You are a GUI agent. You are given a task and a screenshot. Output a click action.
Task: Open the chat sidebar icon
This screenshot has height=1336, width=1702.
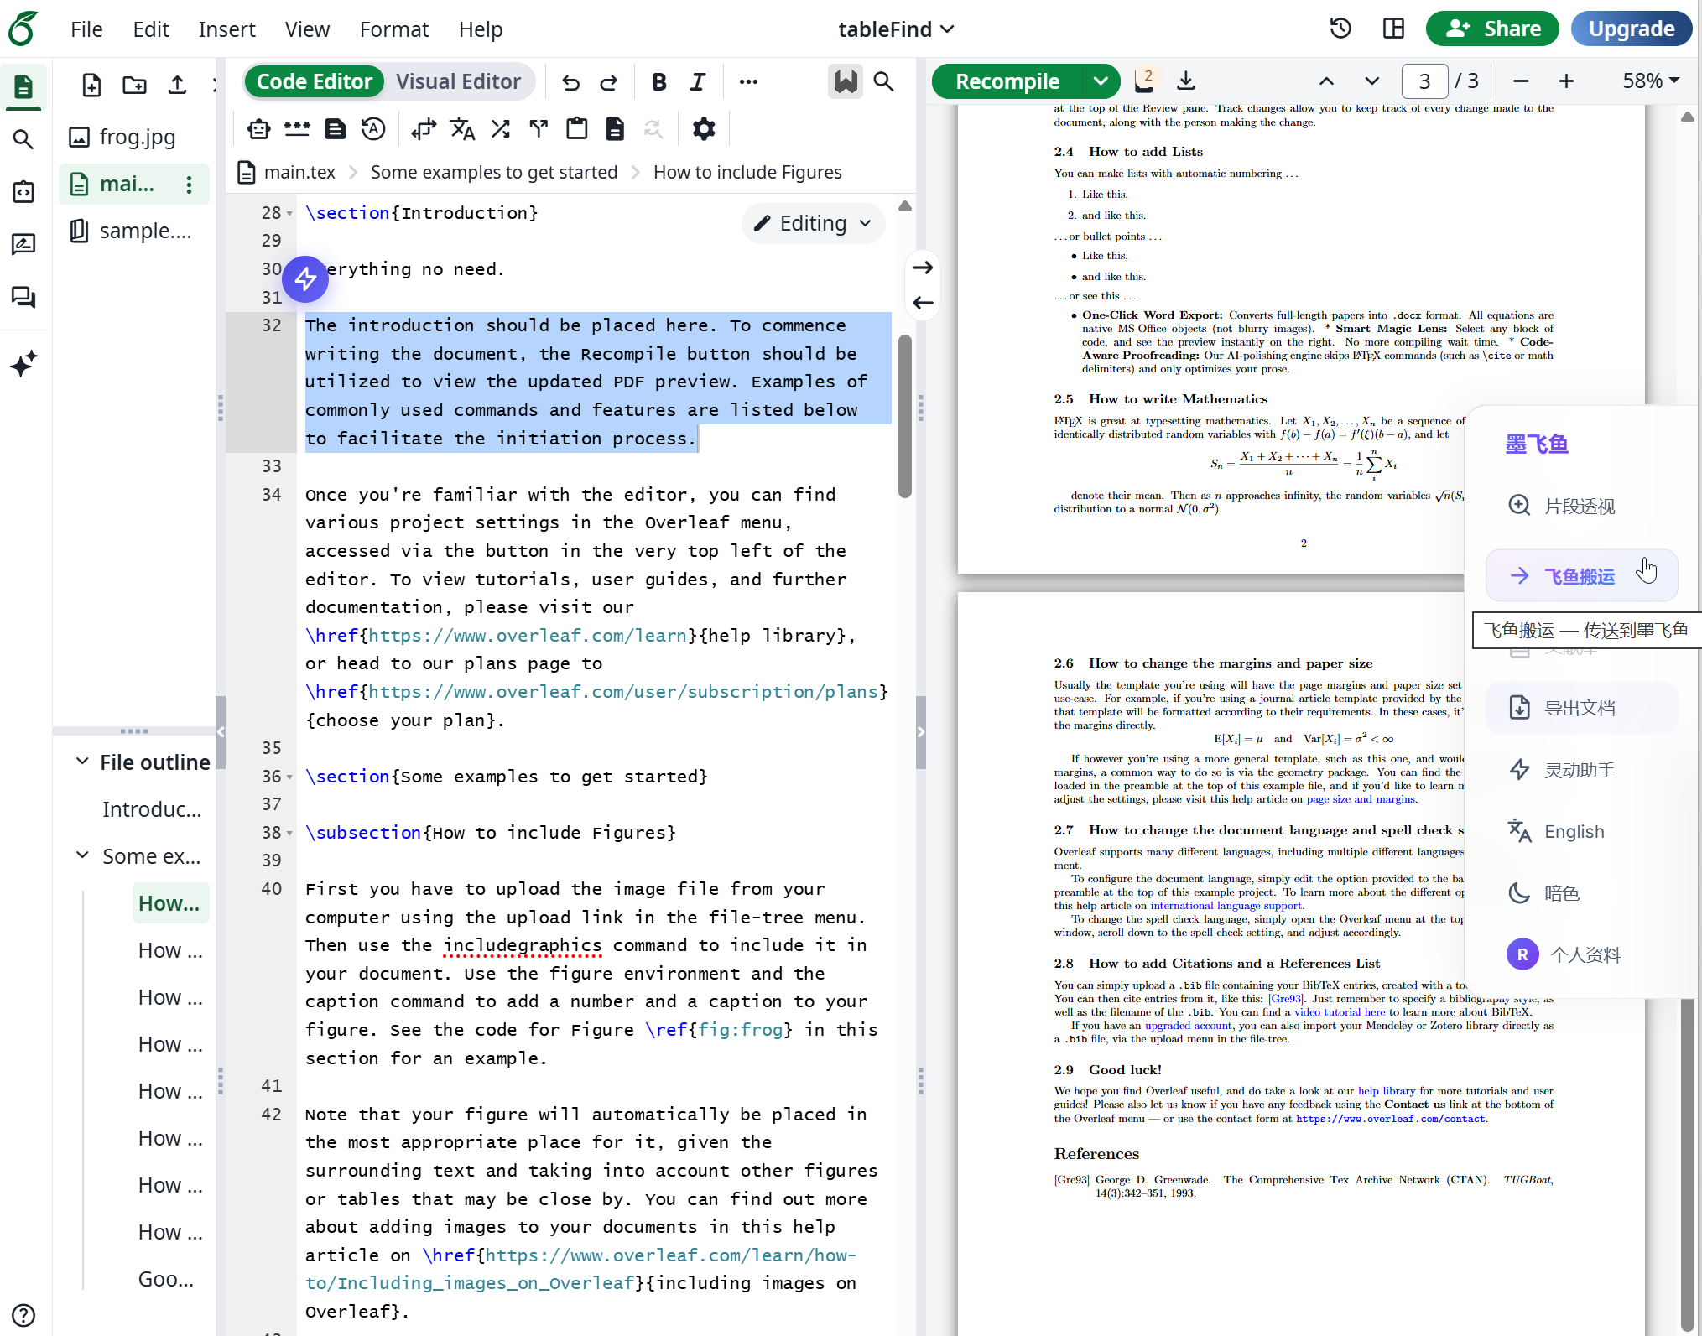pyautogui.click(x=23, y=297)
